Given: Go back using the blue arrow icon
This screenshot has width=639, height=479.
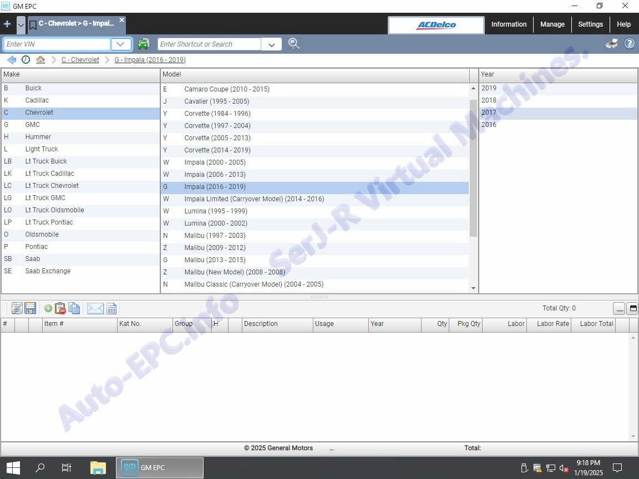Looking at the screenshot, I should [12, 60].
